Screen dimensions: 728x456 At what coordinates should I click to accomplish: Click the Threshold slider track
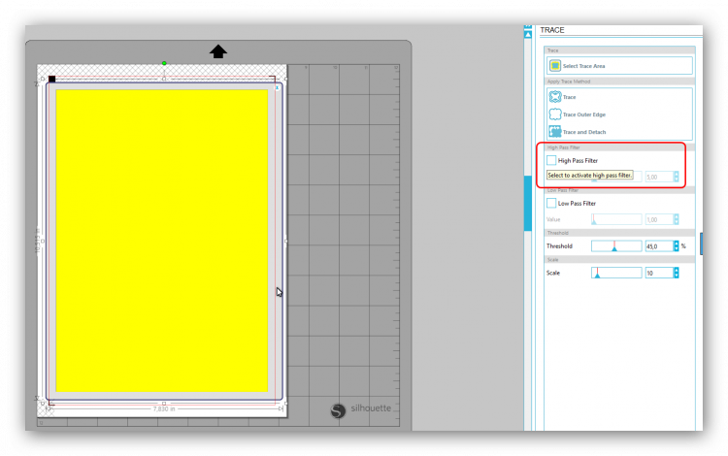pyautogui.click(x=616, y=245)
